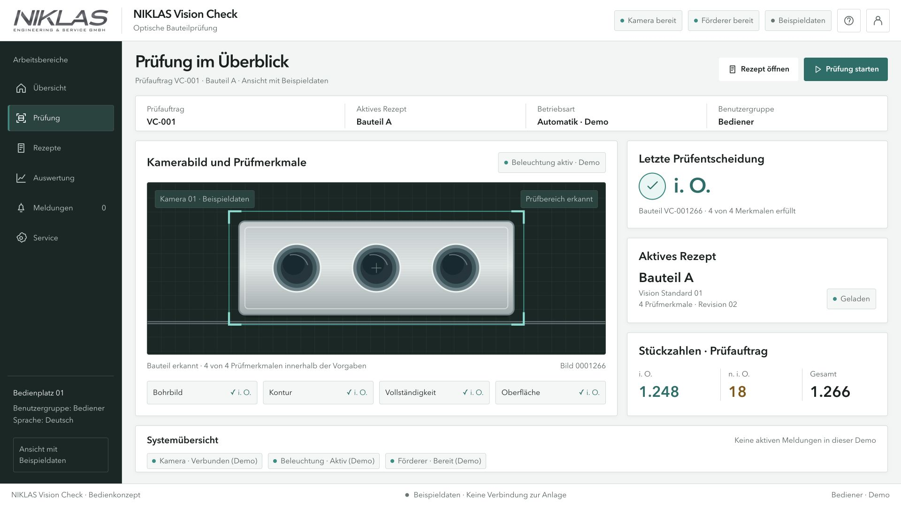Click the Geladen recipe status badge
This screenshot has width=901, height=506.
point(851,299)
